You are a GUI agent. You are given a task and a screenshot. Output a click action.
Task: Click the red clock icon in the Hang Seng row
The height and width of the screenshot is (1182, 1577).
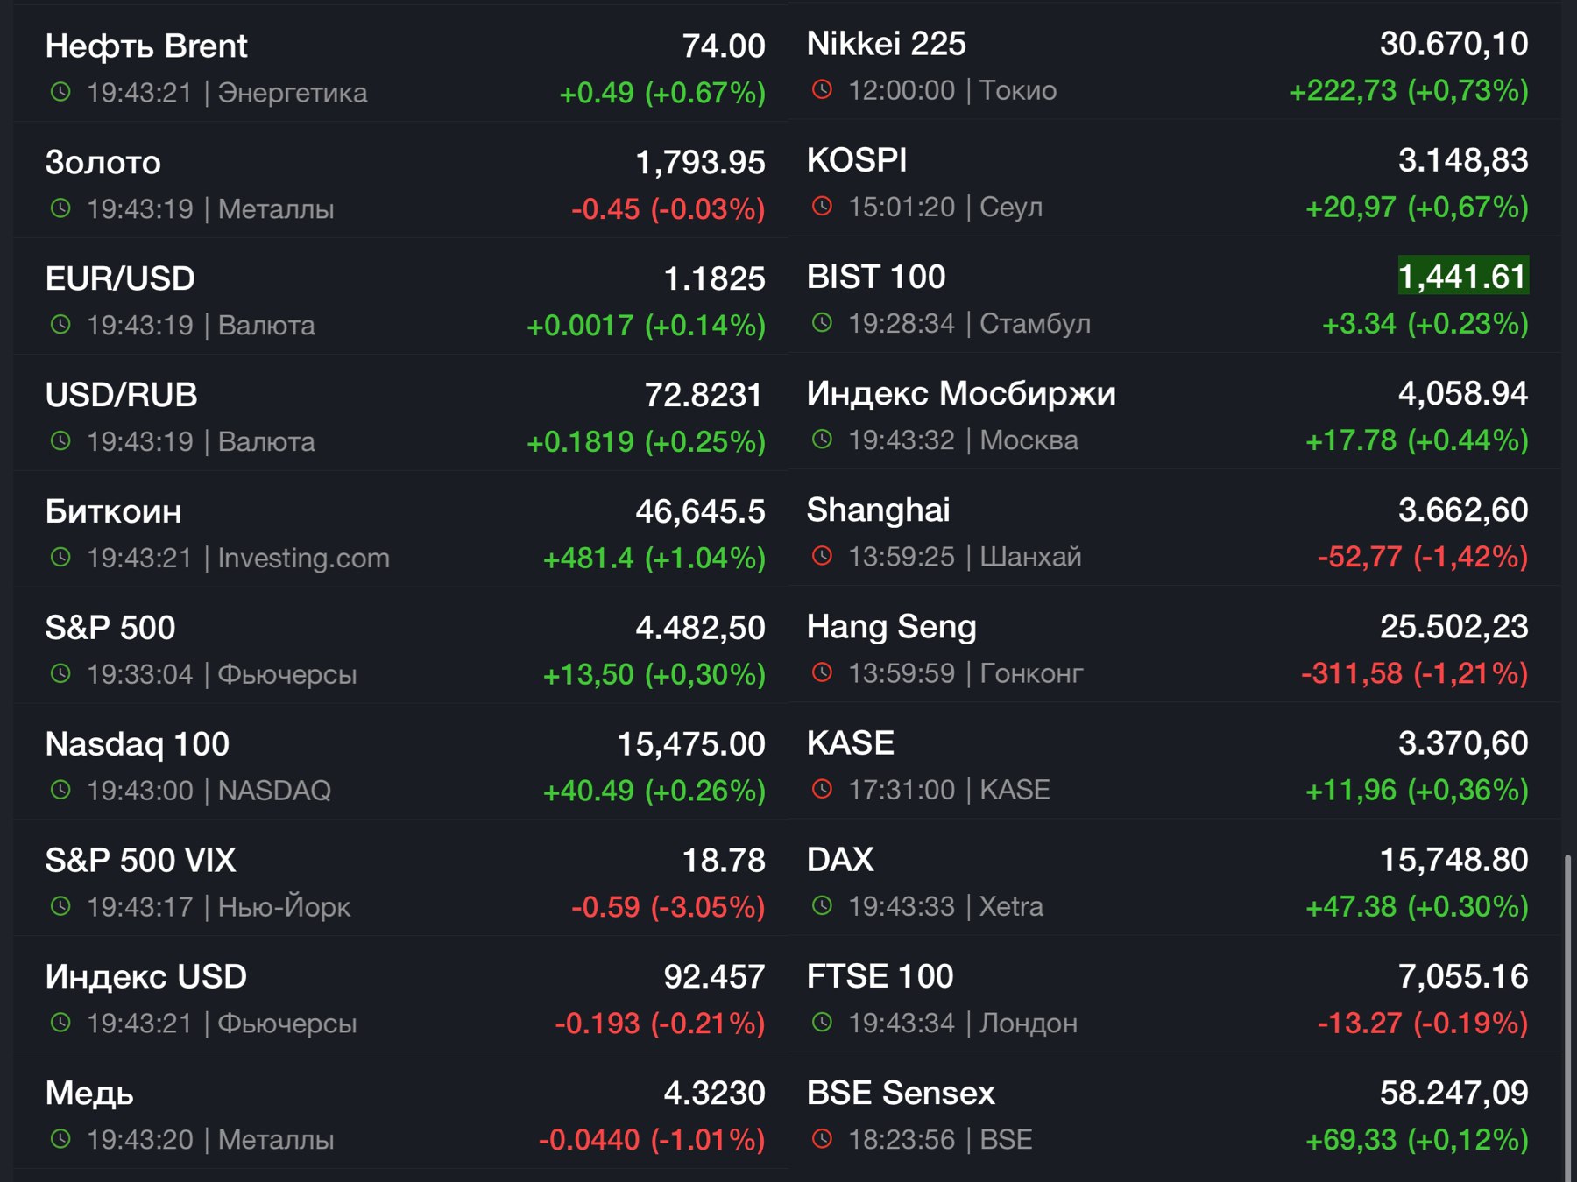822,672
